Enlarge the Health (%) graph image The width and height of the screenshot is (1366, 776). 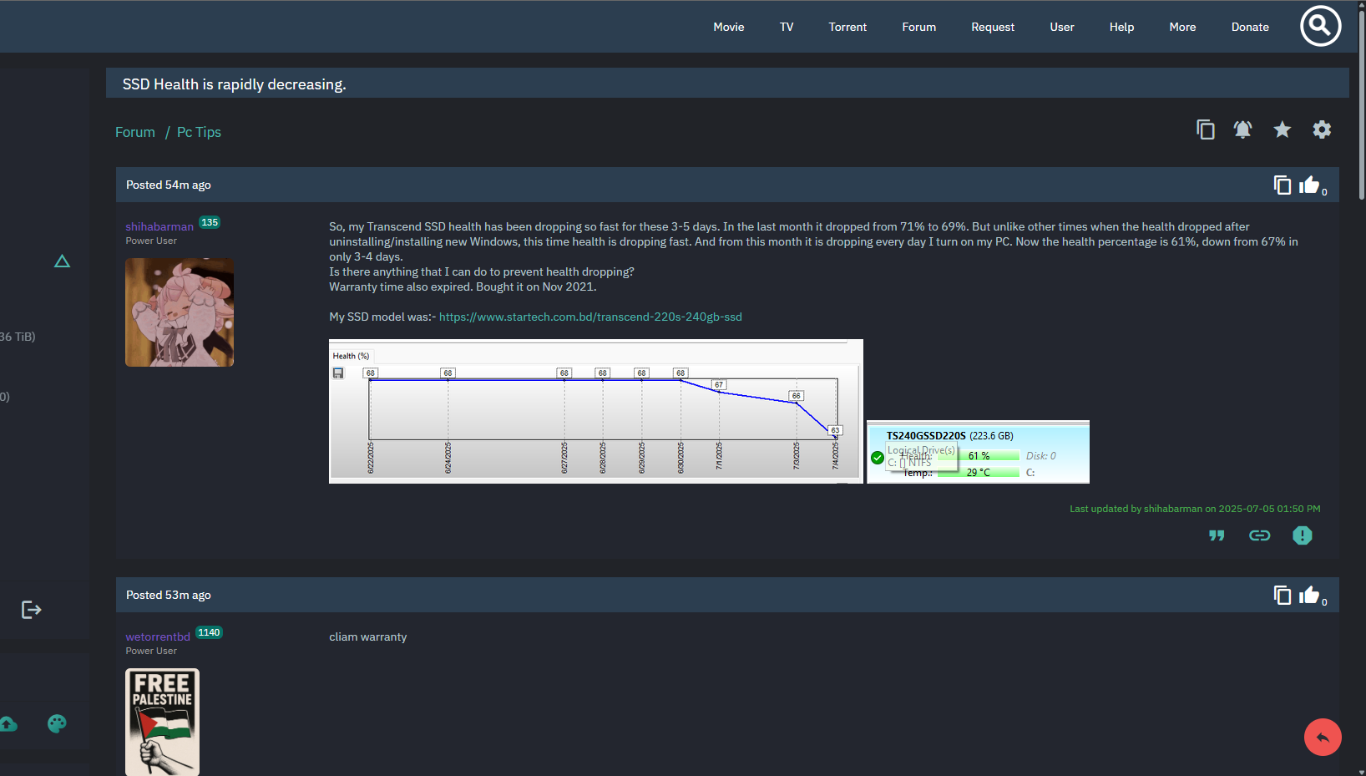coord(596,411)
